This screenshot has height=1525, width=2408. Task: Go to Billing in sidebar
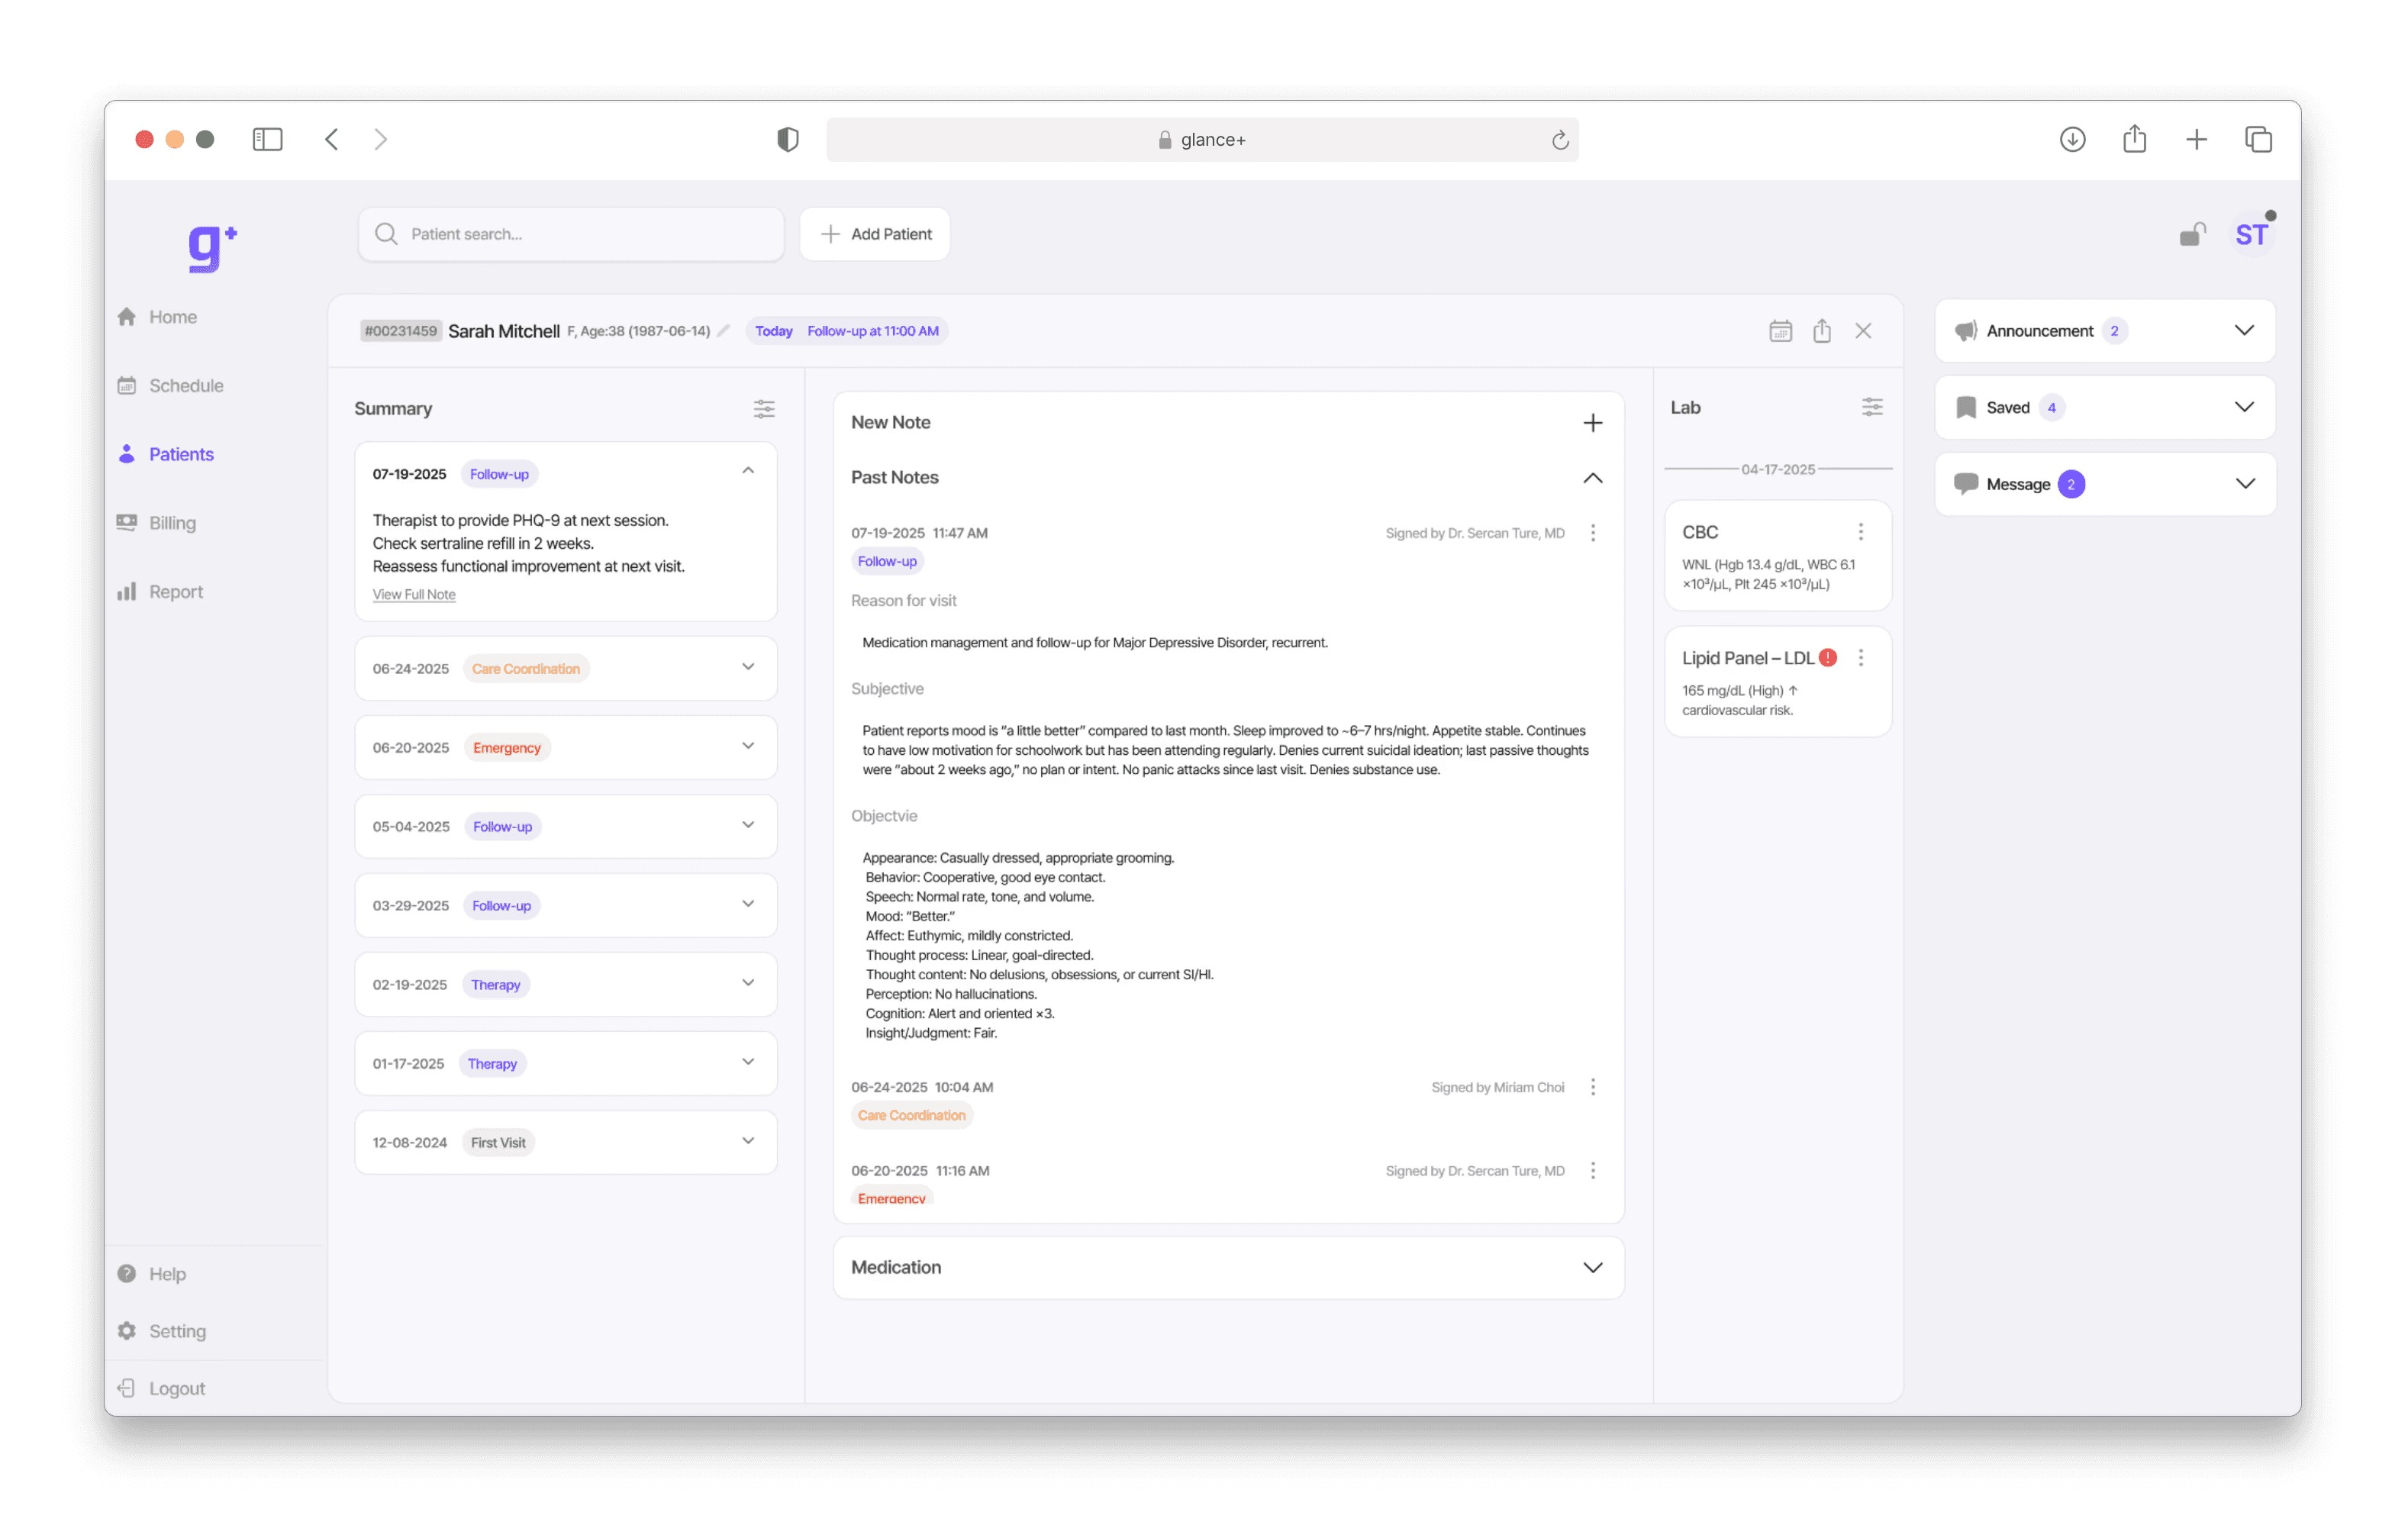[x=172, y=523]
